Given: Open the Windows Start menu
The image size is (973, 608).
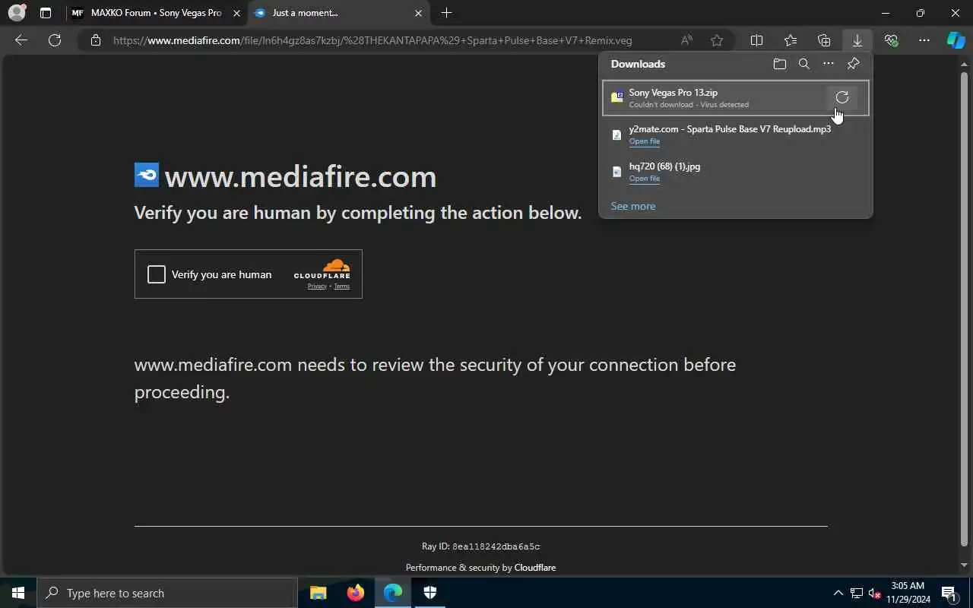Looking at the screenshot, I should pos(18,593).
